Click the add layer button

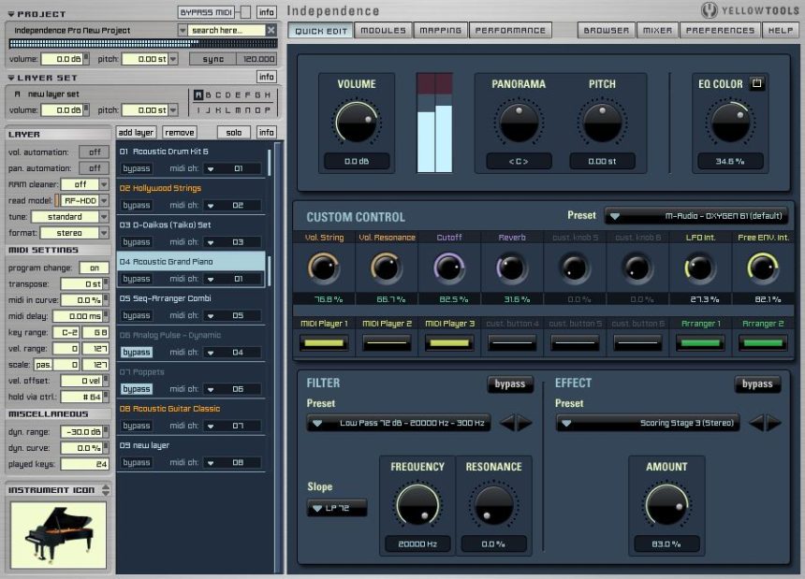137,133
